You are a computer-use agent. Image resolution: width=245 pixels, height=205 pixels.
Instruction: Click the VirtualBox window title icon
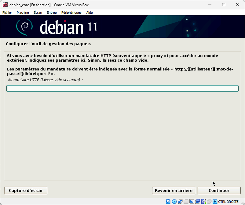coord(5,5)
